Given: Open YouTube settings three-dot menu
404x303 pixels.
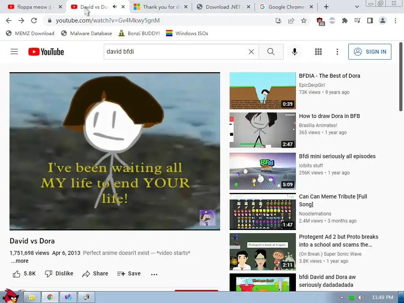Looking at the screenshot, I should 337,52.
